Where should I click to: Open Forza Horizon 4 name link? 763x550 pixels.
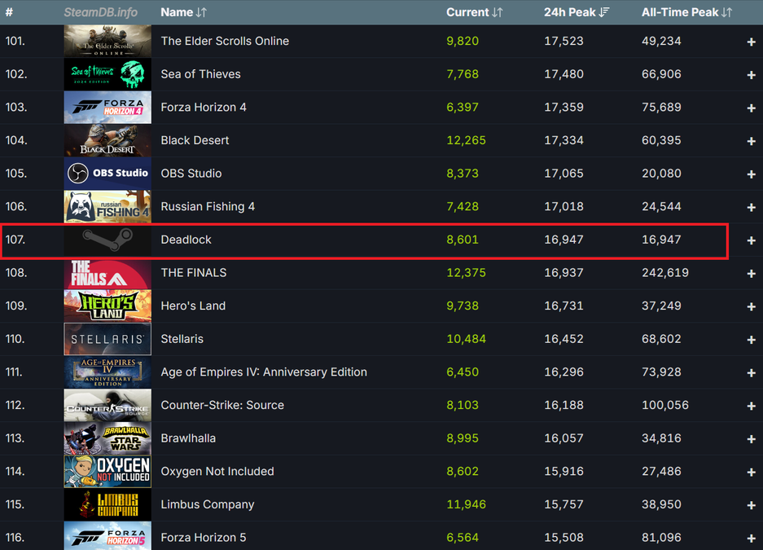click(204, 107)
